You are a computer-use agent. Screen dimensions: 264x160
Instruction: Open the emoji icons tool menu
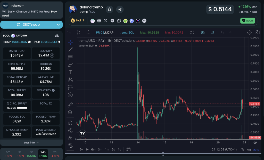[70, 95]
